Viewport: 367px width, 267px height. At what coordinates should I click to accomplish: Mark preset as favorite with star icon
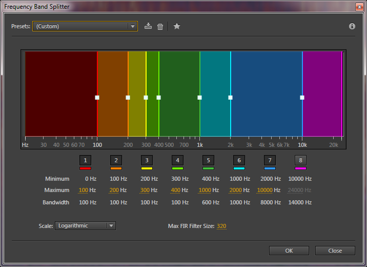point(177,26)
